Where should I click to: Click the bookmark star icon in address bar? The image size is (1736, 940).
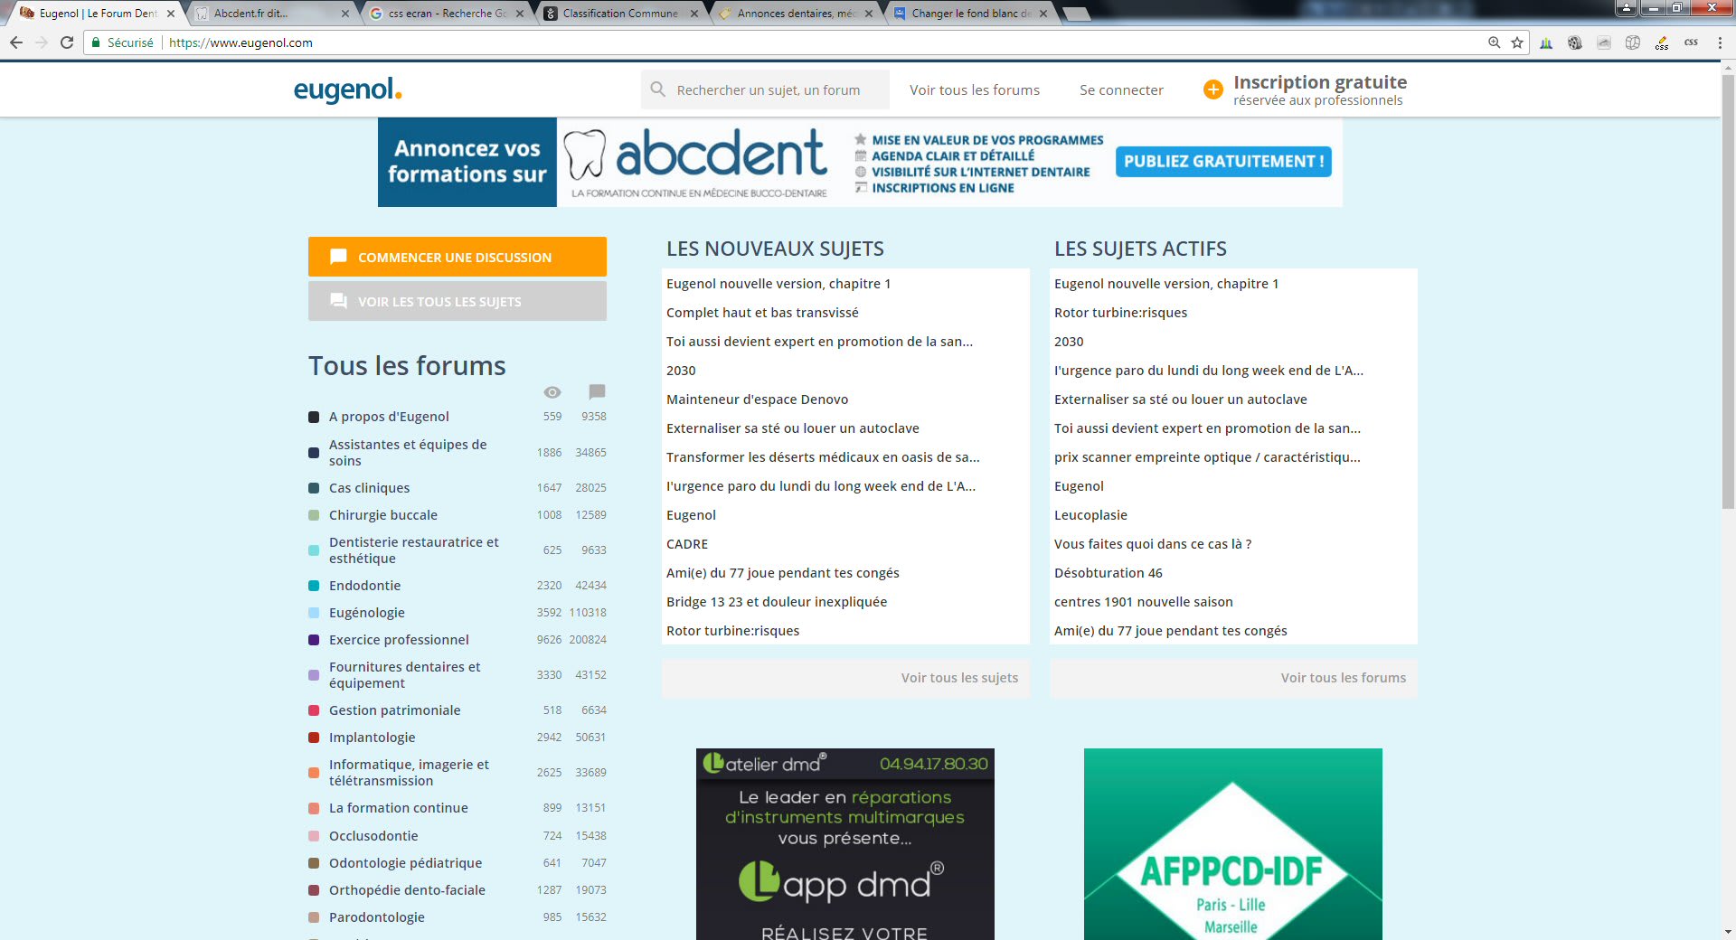point(1517,42)
